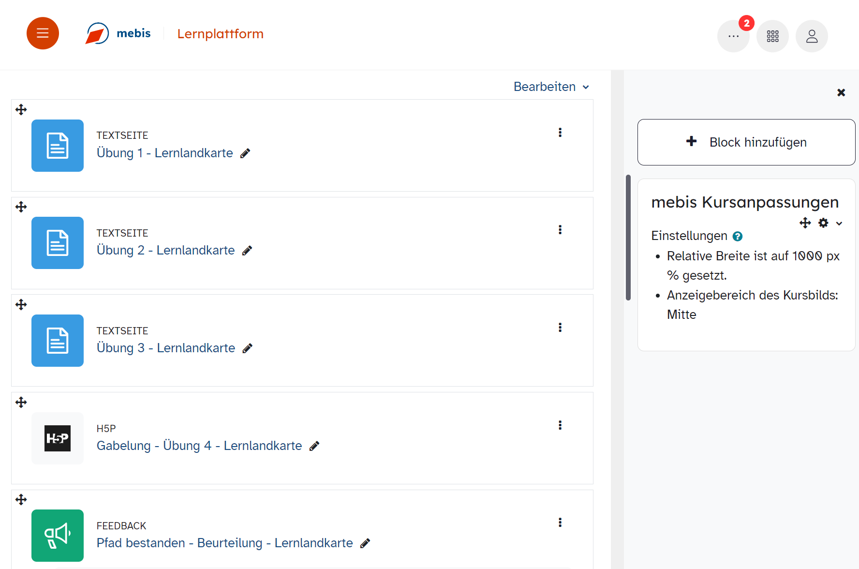859x569 pixels.
Task: Click the help icon next to Einstellungen
Action: point(738,236)
